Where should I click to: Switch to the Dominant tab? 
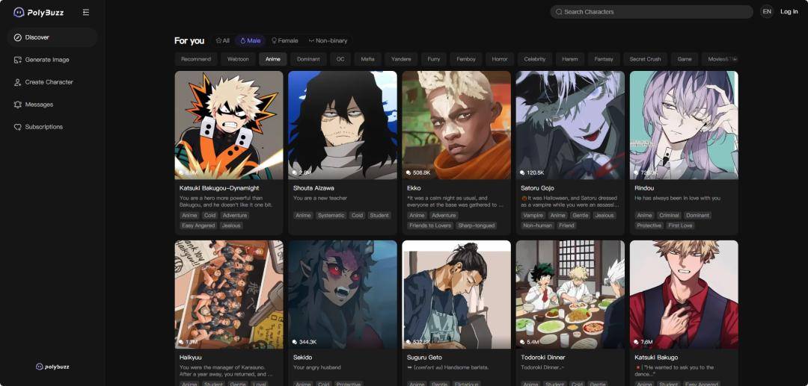308,59
